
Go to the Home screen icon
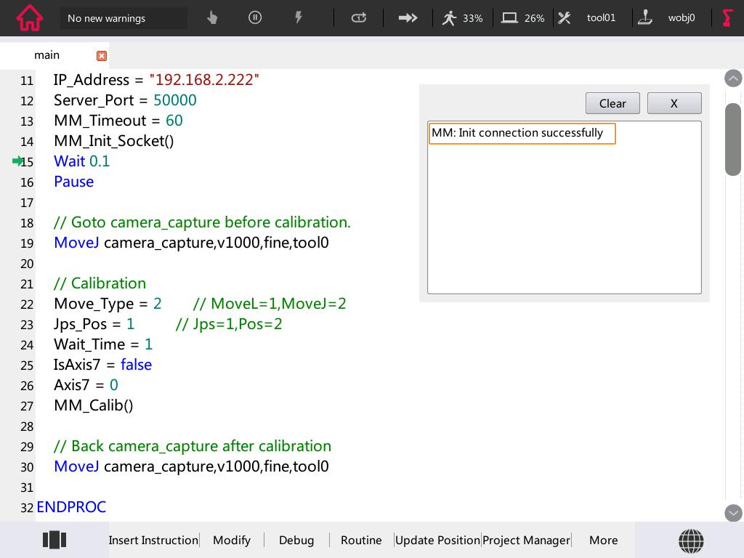[29, 18]
